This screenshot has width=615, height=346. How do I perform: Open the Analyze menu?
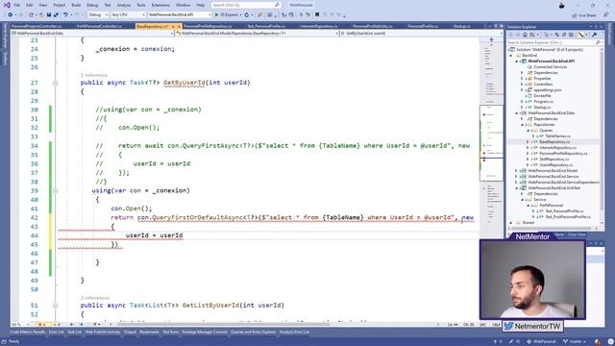click(x=124, y=5)
